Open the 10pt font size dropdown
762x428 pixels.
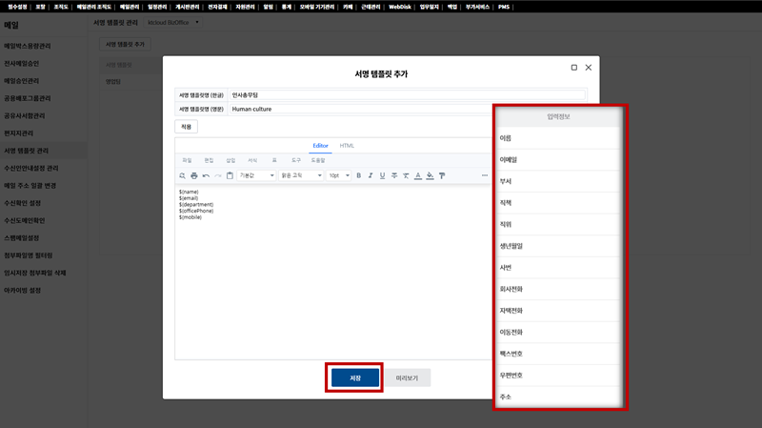(x=339, y=175)
